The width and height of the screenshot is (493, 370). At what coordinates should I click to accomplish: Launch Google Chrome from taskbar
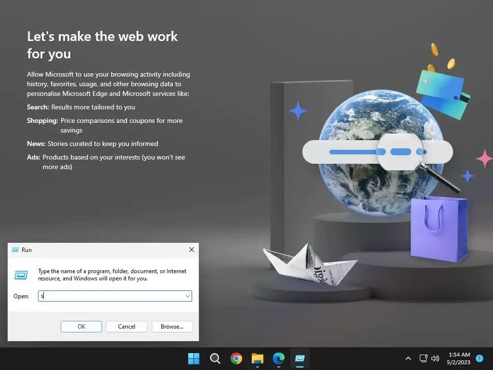click(236, 358)
